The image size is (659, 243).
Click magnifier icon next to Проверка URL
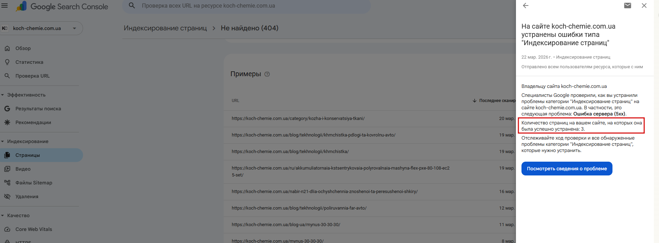pos(7,76)
